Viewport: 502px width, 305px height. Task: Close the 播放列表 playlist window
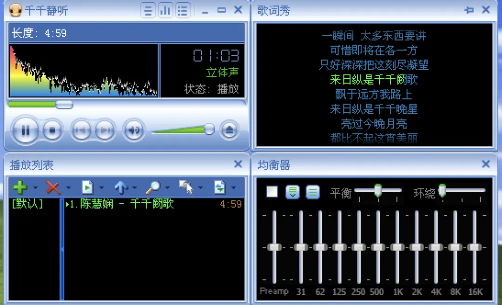(238, 164)
